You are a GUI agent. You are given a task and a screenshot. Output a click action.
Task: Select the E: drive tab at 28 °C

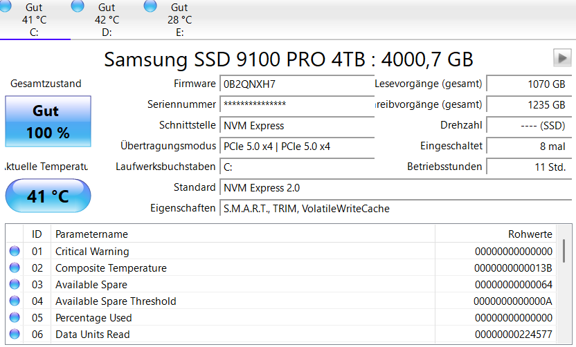click(x=179, y=19)
